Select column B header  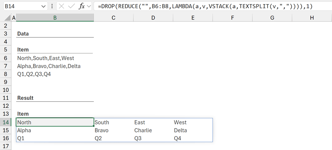pos(55,18)
